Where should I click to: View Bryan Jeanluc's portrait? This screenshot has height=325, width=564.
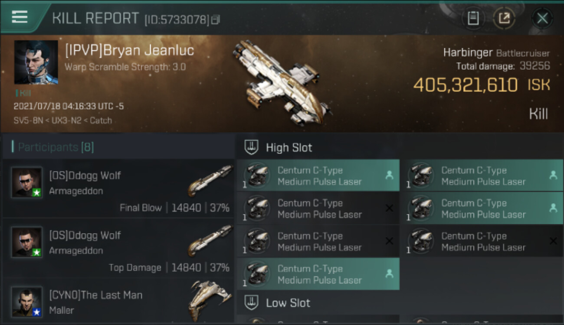[x=36, y=62]
